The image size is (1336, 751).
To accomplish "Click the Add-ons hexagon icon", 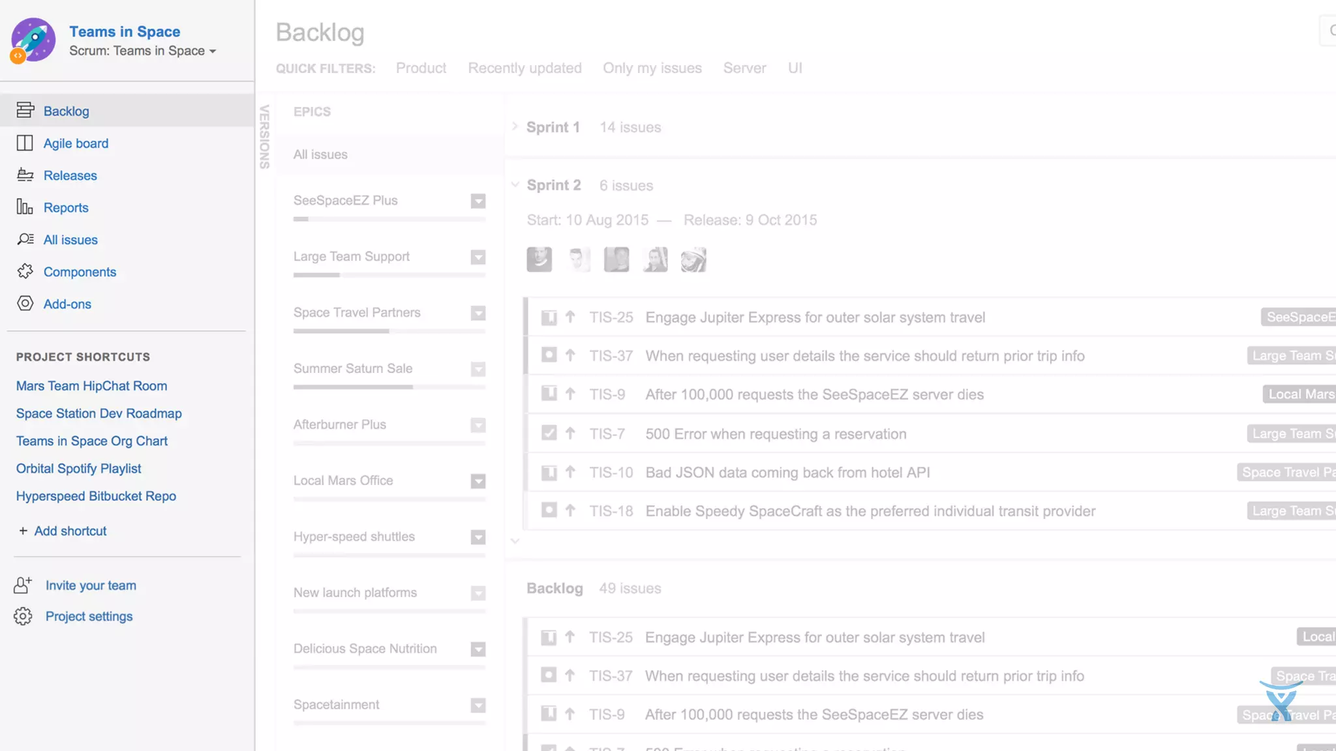I will pyautogui.click(x=25, y=303).
